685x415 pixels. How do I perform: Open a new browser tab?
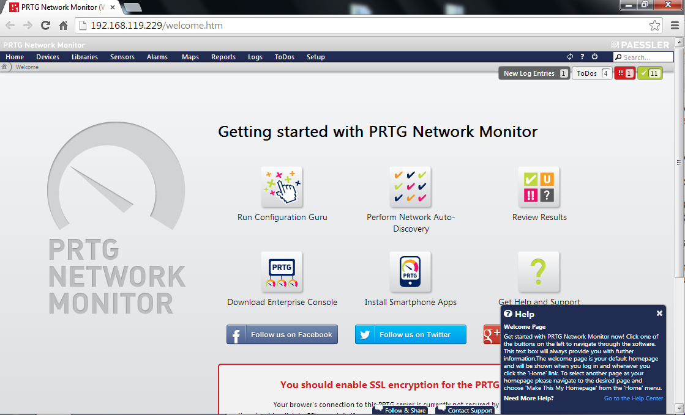[132, 7]
